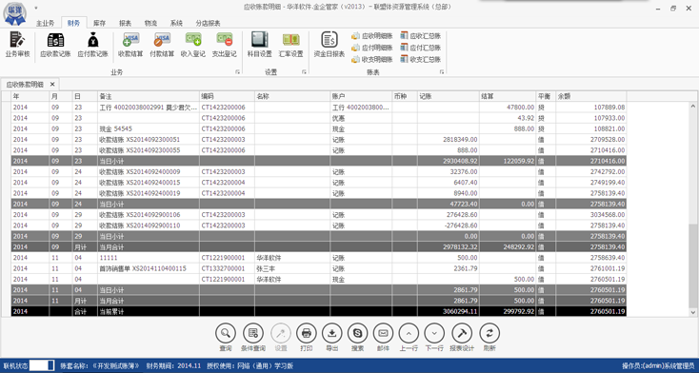Switch to the 财务 ribbon tab
The width and height of the screenshot is (699, 373).
[73, 23]
